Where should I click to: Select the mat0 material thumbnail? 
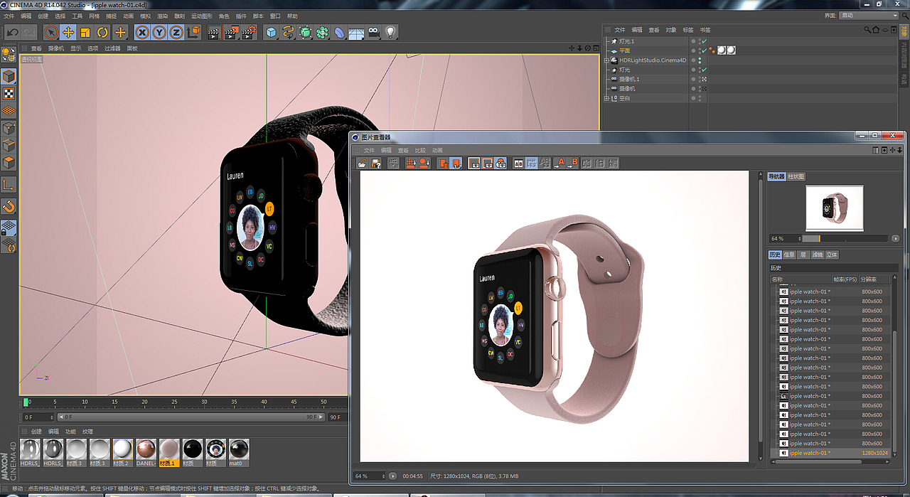pos(238,450)
